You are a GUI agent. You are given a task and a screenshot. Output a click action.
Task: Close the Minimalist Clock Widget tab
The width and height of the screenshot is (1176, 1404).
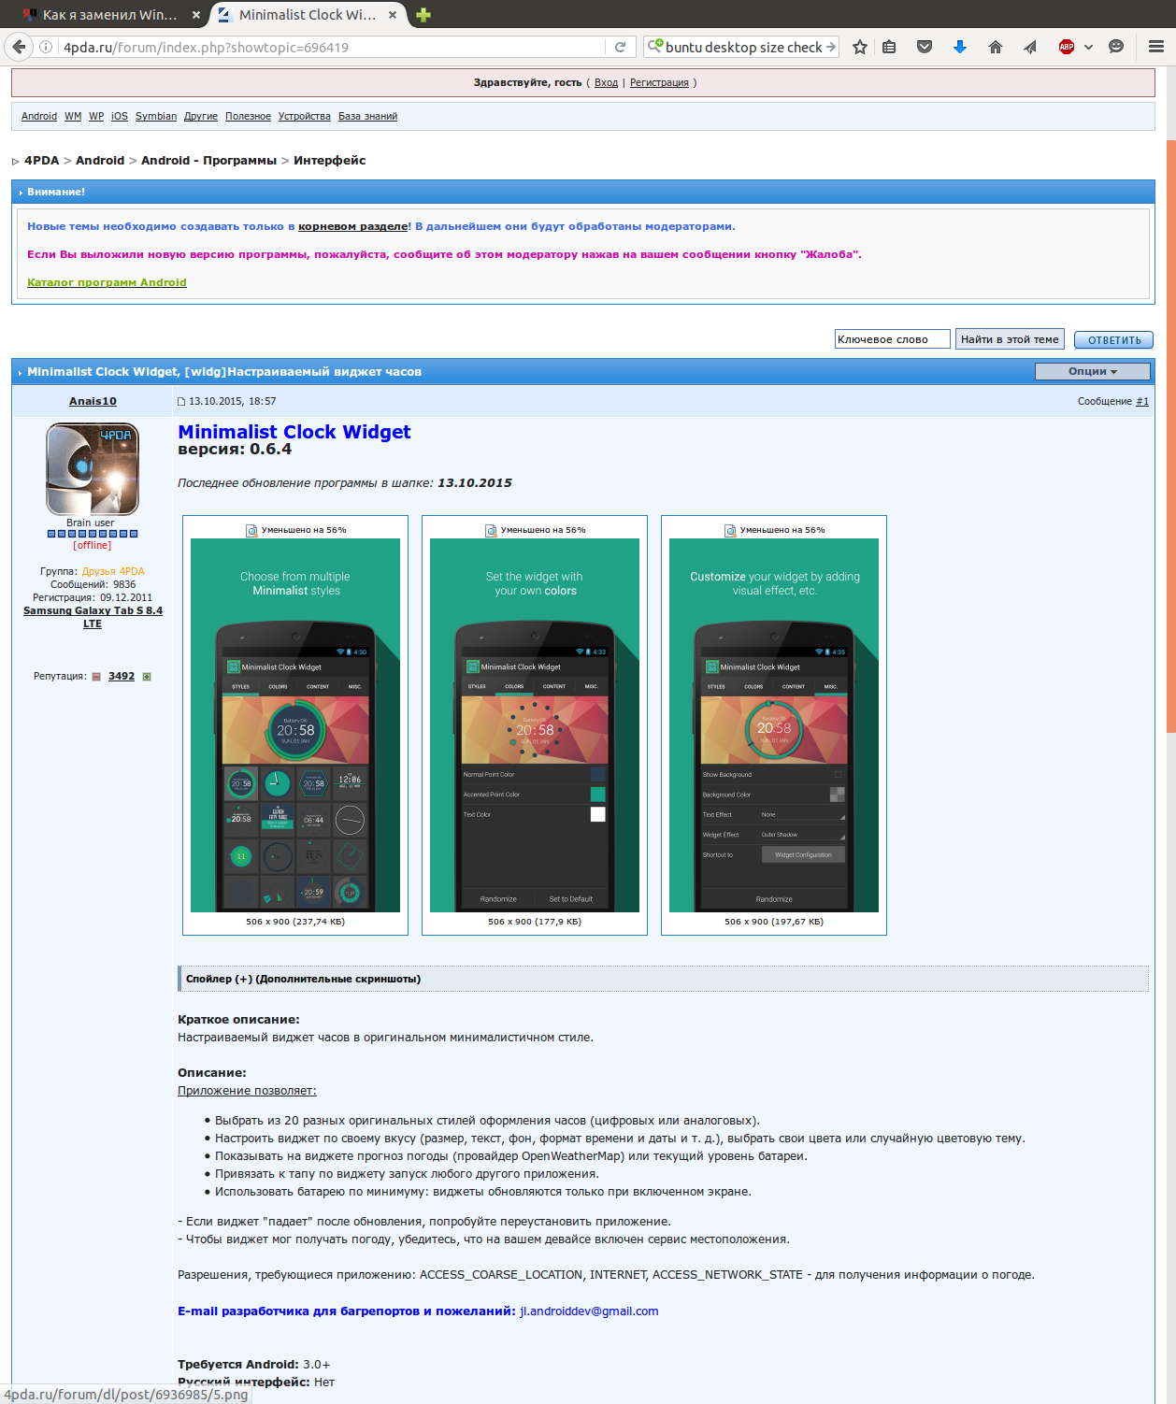pyautogui.click(x=393, y=15)
